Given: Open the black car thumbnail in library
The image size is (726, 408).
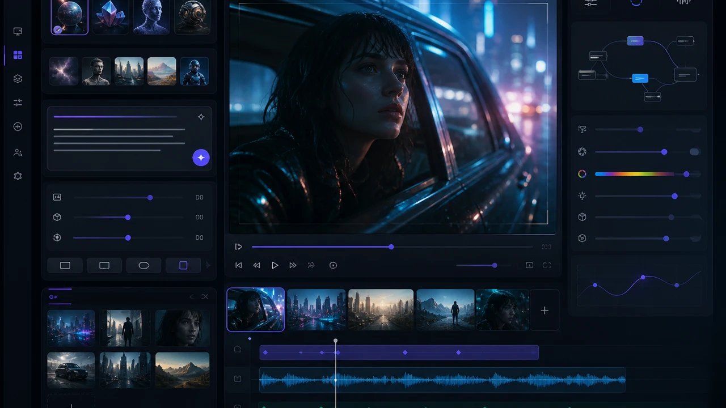Looking at the screenshot, I should click(x=71, y=370).
